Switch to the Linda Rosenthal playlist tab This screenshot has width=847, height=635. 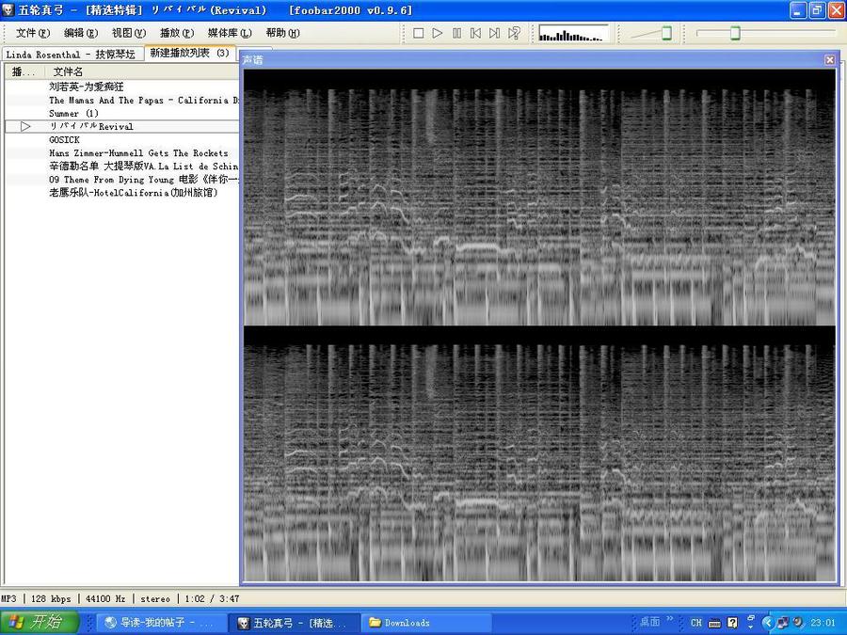pos(72,55)
